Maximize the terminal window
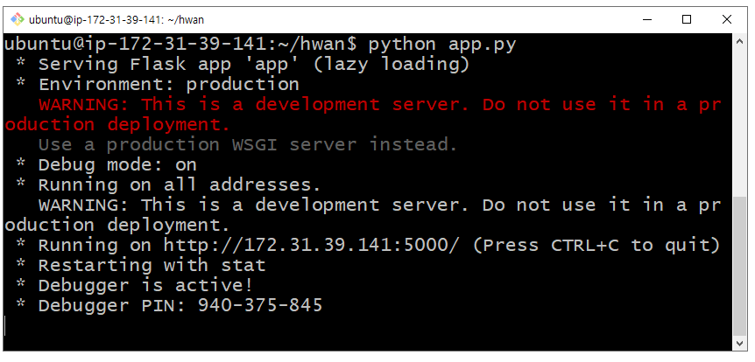755x362 pixels. pyautogui.click(x=687, y=20)
